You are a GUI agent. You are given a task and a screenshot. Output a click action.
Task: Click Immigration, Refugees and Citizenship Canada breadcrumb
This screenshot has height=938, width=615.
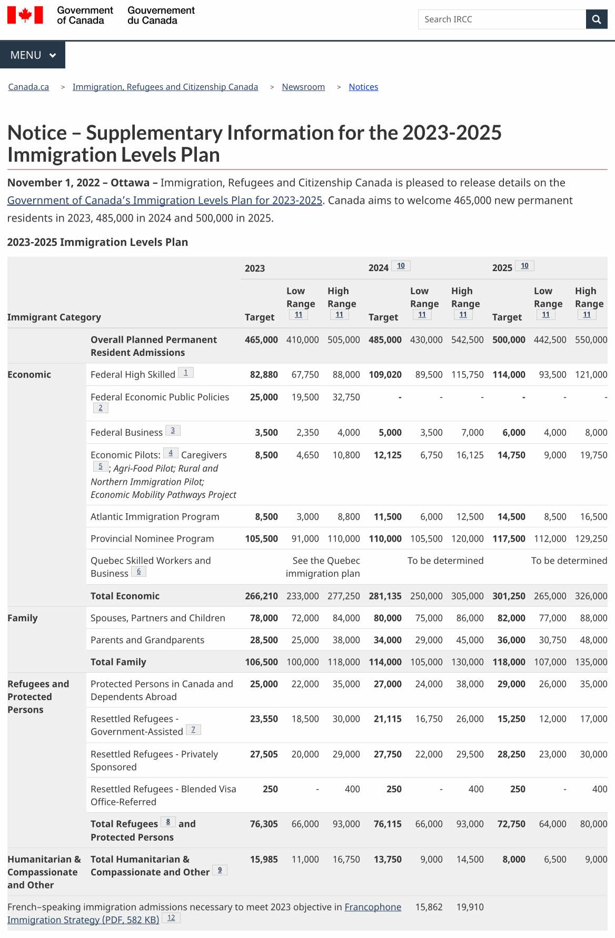(x=165, y=87)
